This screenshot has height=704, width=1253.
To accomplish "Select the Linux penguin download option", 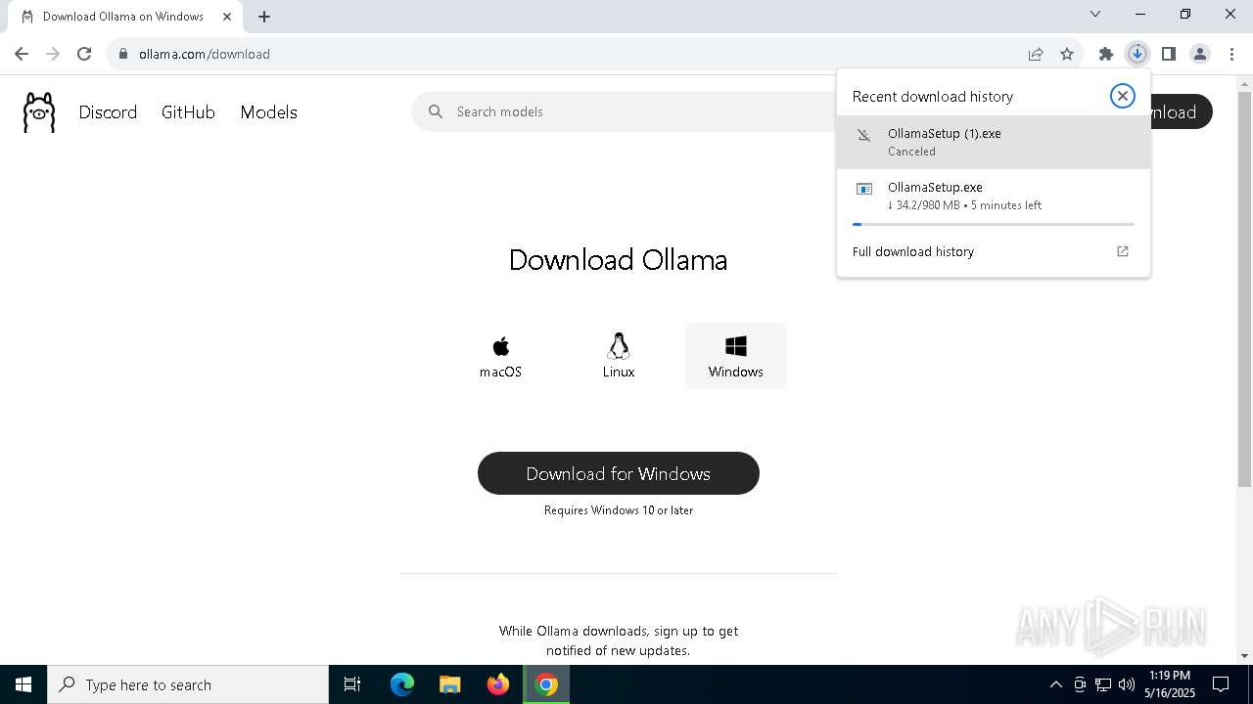I will click(x=619, y=356).
